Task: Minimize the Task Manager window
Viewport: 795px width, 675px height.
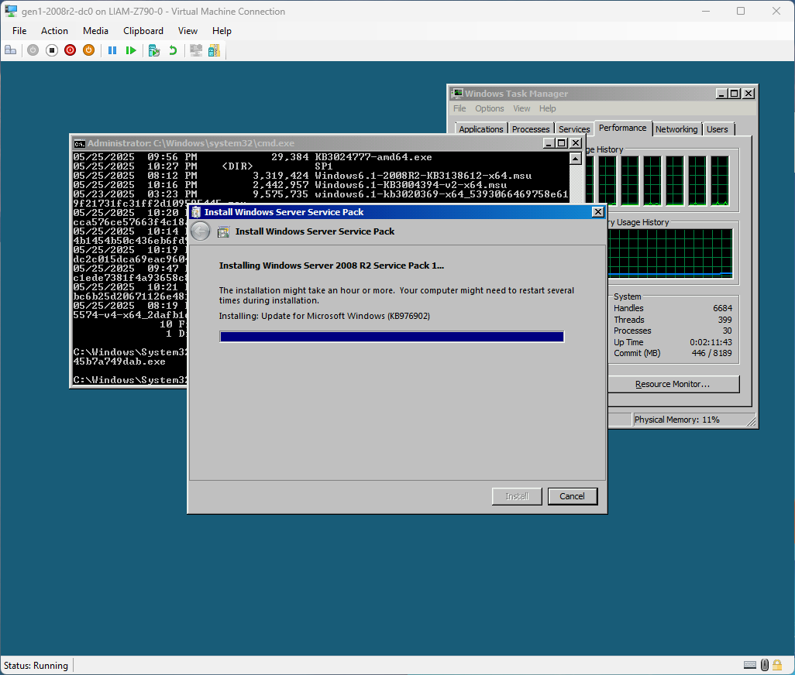Action: pos(721,93)
